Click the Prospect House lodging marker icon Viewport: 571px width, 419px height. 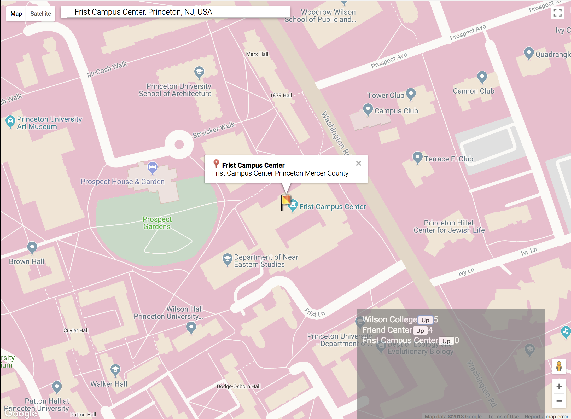coord(153,167)
